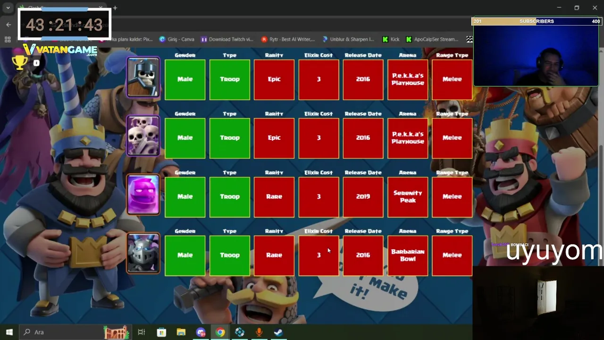The height and width of the screenshot is (340, 604).
Task: Click Rare rarity cell in Mini P.E.K.K.A row
Action: [274, 255]
